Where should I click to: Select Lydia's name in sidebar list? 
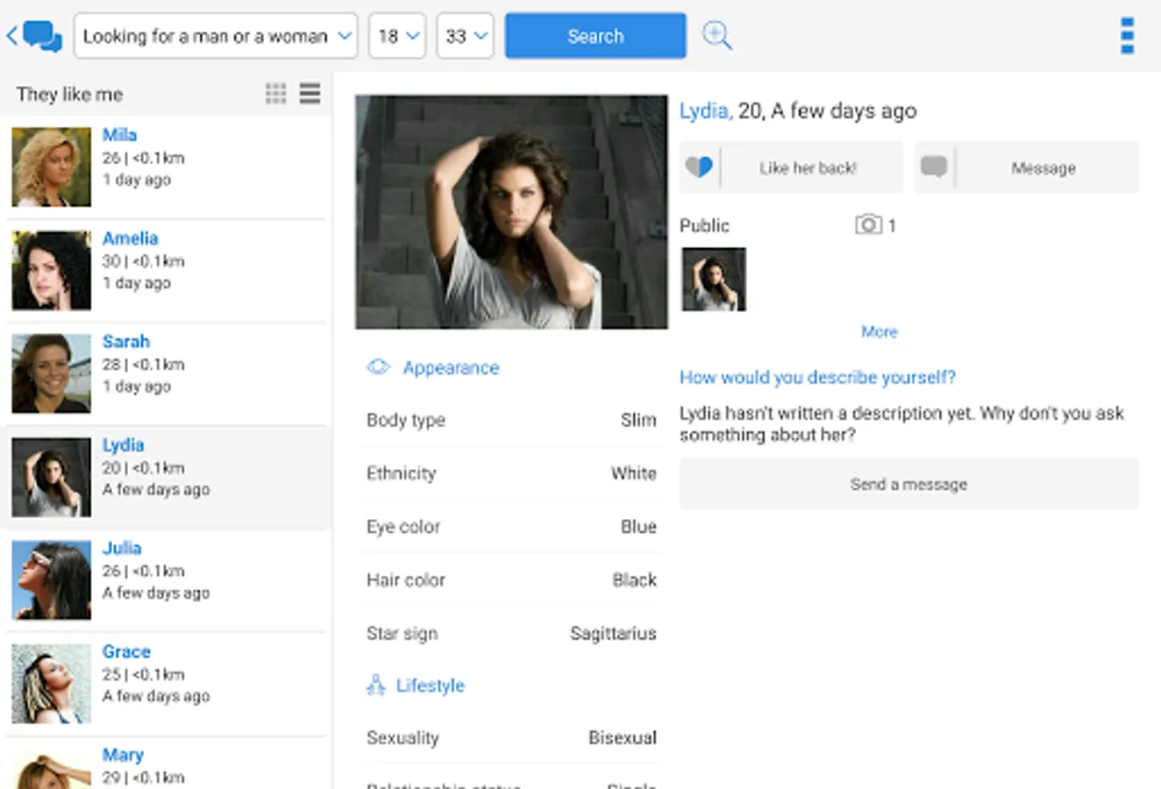(x=123, y=445)
